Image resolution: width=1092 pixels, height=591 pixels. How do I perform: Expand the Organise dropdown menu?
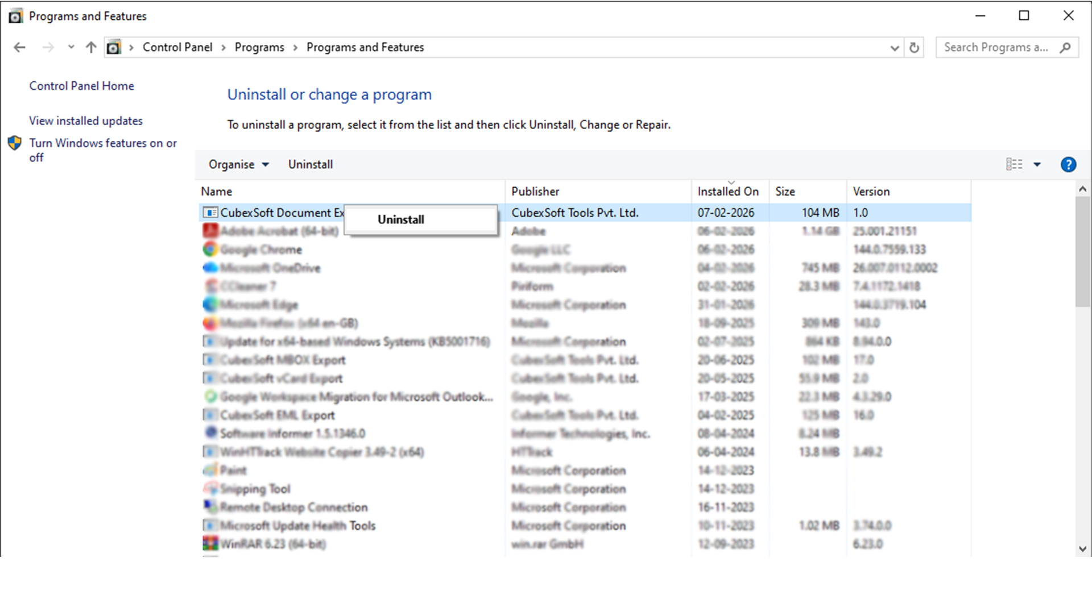pyautogui.click(x=238, y=165)
